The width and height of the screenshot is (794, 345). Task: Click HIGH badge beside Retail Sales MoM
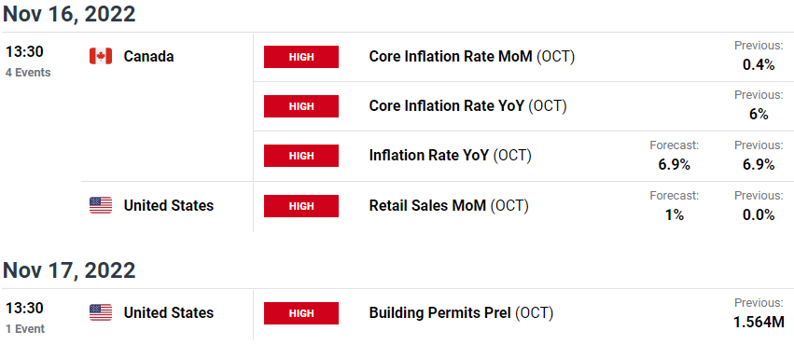click(x=301, y=206)
